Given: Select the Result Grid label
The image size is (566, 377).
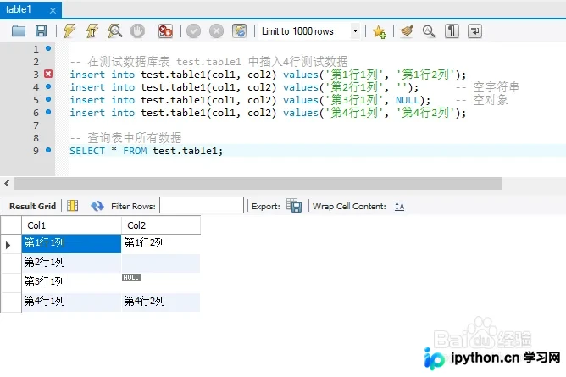Looking at the screenshot, I should pos(32,207).
